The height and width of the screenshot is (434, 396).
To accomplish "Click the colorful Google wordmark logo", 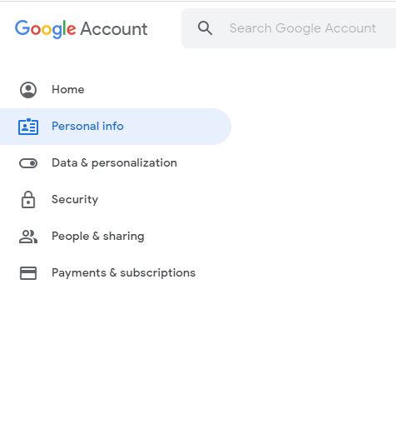I will pyautogui.click(x=45, y=29).
